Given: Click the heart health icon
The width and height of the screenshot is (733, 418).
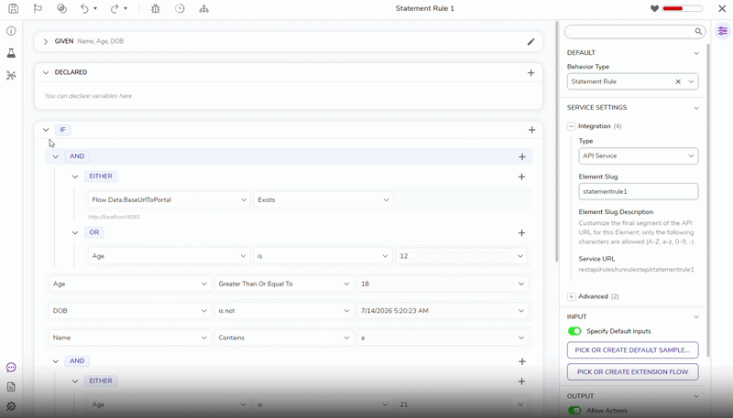Looking at the screenshot, I should tap(654, 8).
